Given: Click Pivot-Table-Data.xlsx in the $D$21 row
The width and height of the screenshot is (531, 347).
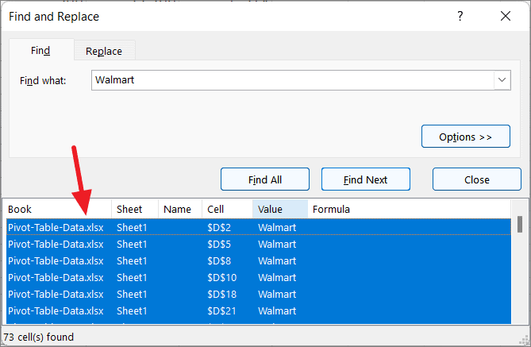Looking at the screenshot, I should pyautogui.click(x=56, y=310).
